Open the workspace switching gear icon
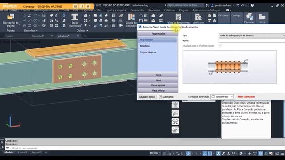The height and width of the screenshot is (160, 285). point(241,153)
